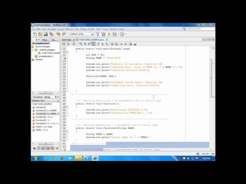Screen dimensions: 246x184
Task: Open the default config dropdown
Action: click(x=93, y=34)
